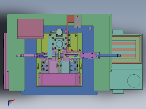The height and width of the screenshot is (109, 146).
Task: Select the circular bore of octagonal housing
Action: pos(59,44)
